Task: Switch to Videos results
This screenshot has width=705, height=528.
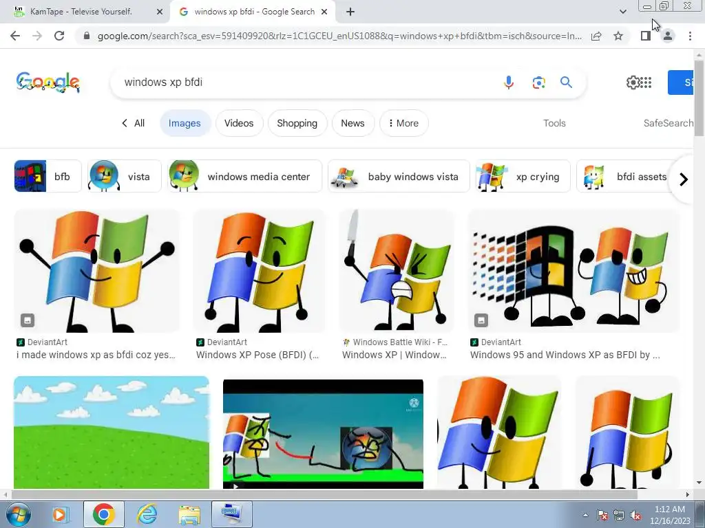Action: [239, 123]
